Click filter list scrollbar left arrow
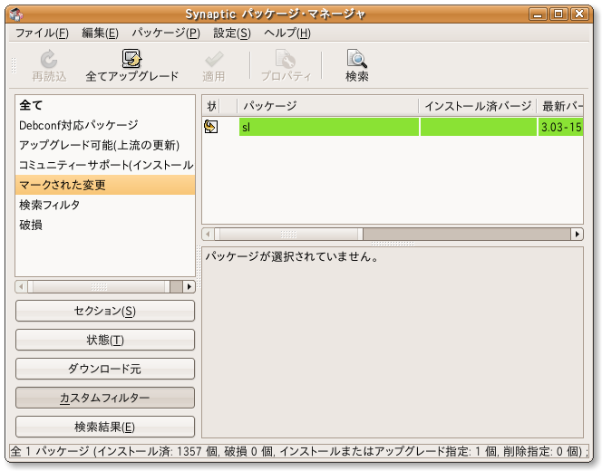Screen dimensions: 602x471 click(21, 286)
